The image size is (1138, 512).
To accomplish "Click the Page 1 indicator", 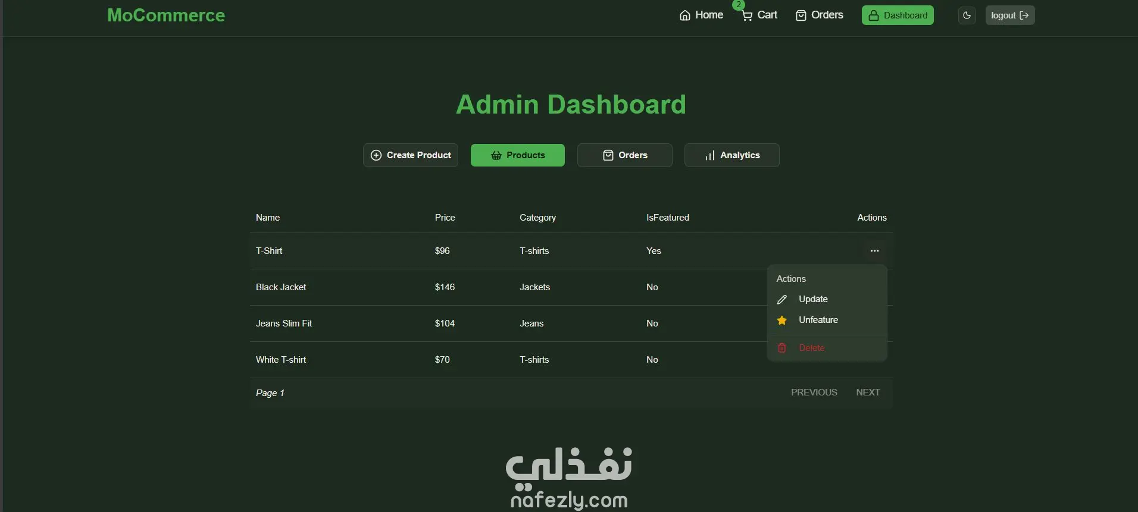I will 270,393.
